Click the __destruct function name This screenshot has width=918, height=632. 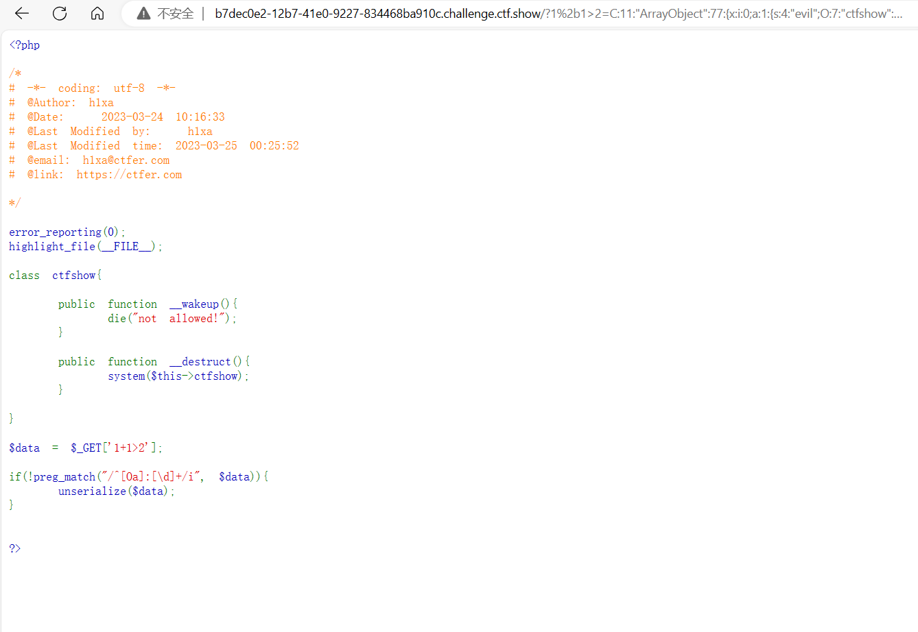(x=201, y=361)
